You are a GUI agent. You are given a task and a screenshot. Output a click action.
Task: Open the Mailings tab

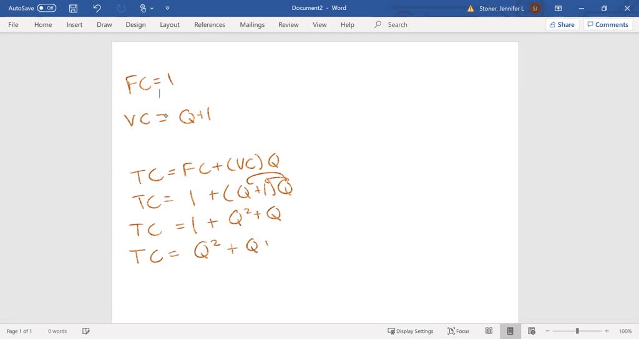[x=252, y=24]
